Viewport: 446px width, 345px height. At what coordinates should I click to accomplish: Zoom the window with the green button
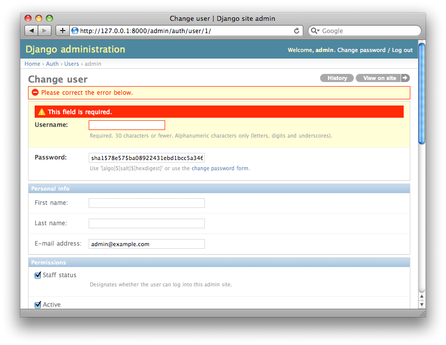pos(49,18)
